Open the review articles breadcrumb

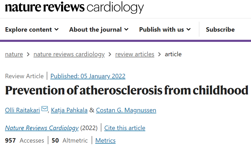[x=135, y=54]
